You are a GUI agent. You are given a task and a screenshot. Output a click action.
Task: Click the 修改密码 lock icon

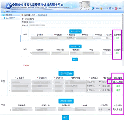101,8
